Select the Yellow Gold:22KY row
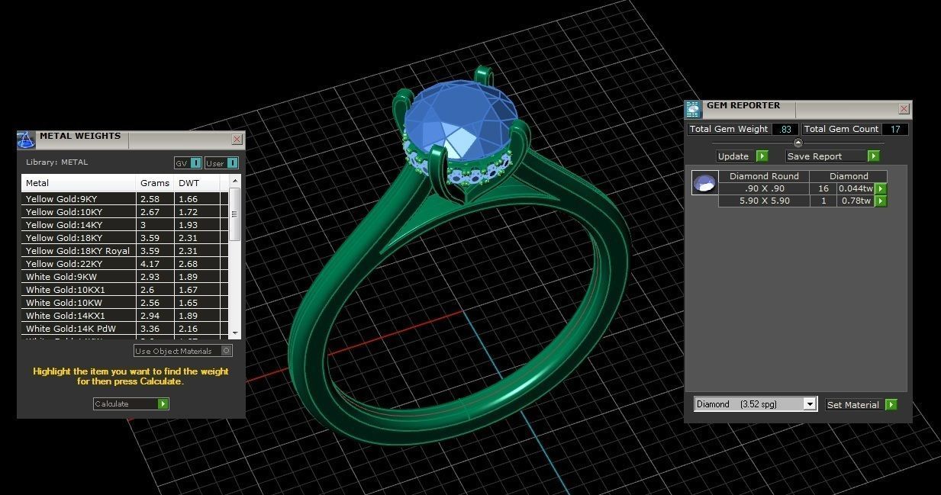 (x=125, y=264)
